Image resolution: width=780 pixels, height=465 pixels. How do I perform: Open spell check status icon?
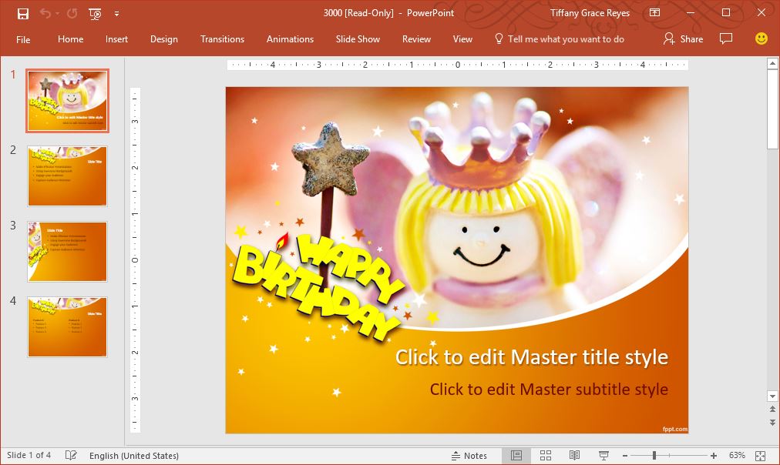pos(71,455)
